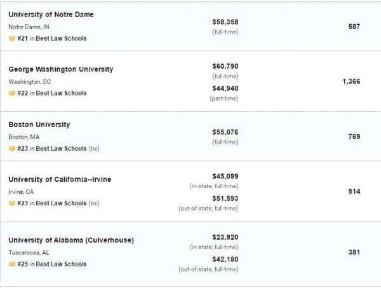Screen dimensions: 381x288
Task: Click Notre Dame's $58,358 full-time tuition
Action: tap(225, 22)
